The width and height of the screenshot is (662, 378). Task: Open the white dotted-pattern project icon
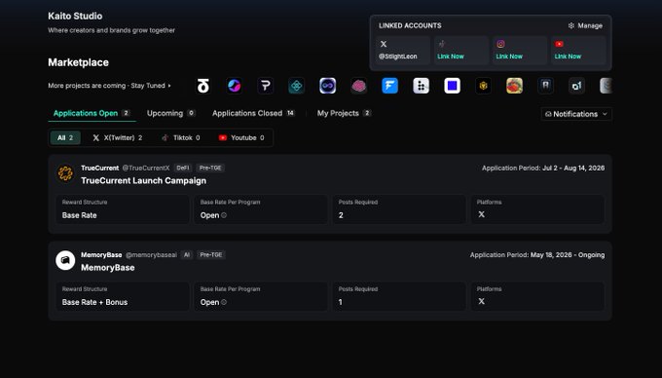click(x=421, y=86)
